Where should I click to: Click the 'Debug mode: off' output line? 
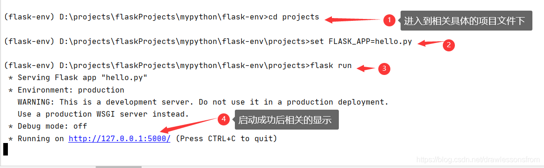(47, 126)
